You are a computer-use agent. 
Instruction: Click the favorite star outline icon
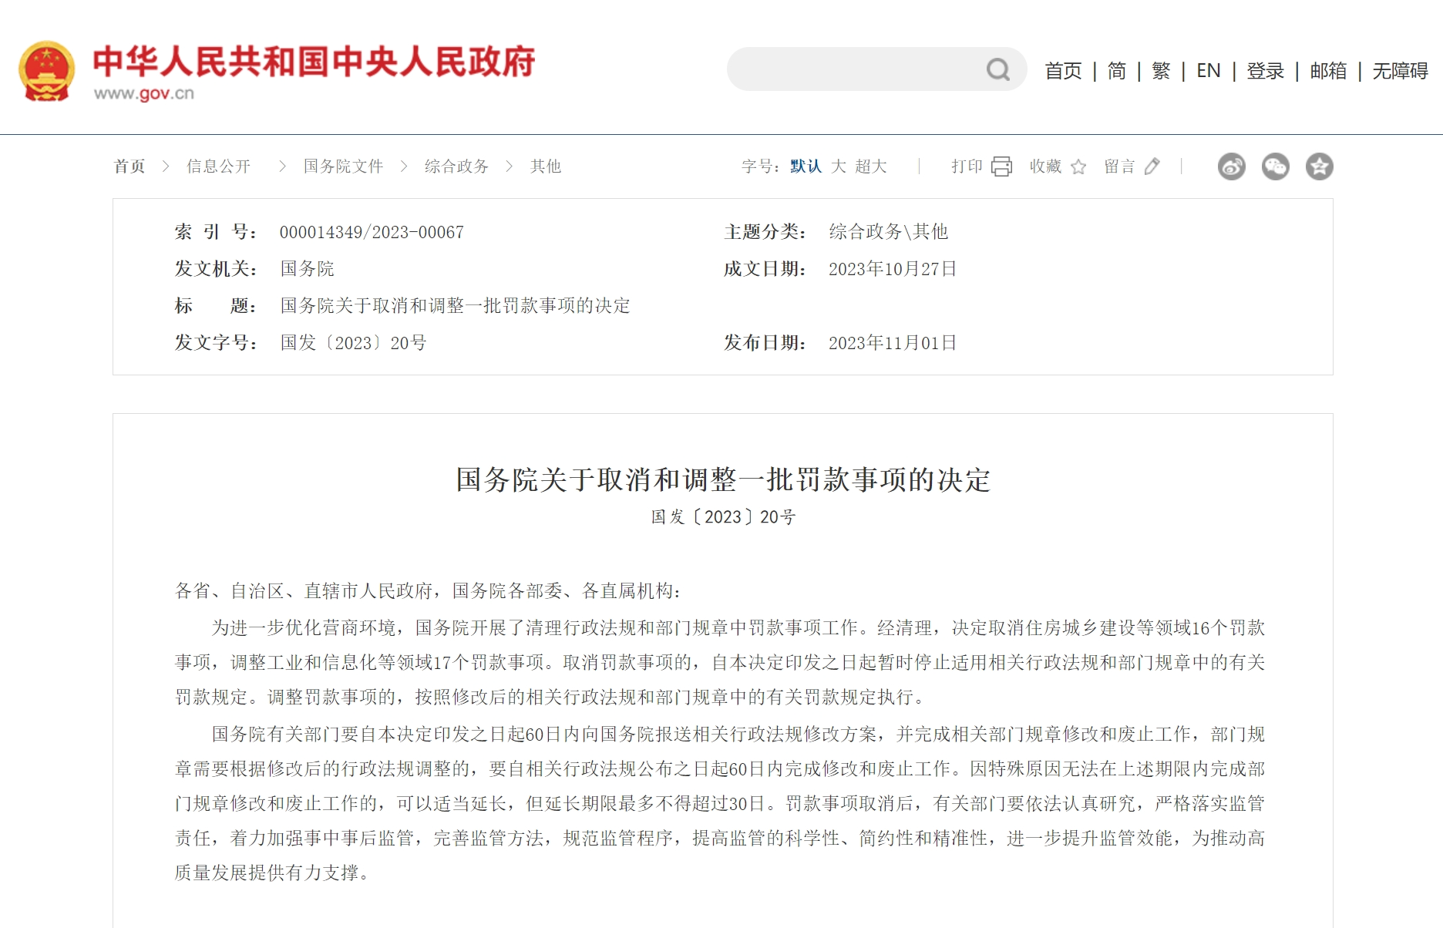1078,166
